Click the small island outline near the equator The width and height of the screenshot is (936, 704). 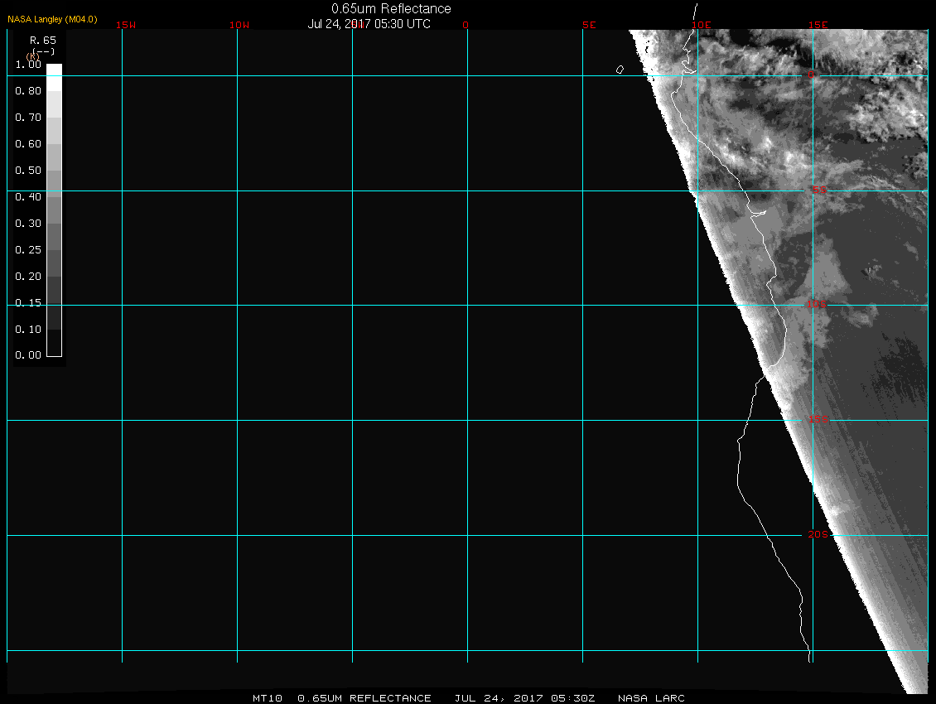click(620, 70)
